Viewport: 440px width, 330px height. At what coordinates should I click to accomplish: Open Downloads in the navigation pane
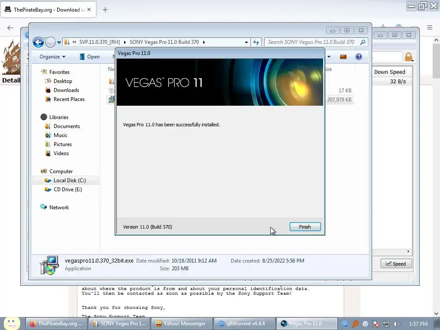click(66, 90)
